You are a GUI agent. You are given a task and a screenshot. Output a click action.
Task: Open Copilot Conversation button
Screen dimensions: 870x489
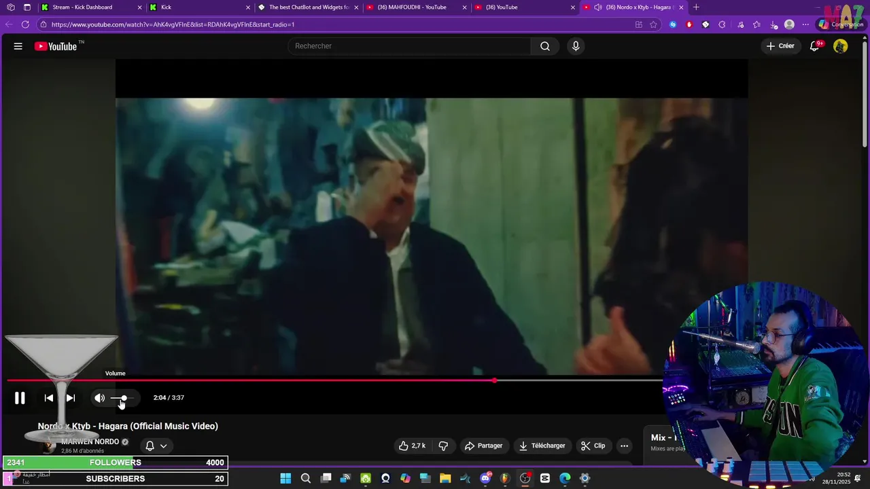[x=841, y=24]
